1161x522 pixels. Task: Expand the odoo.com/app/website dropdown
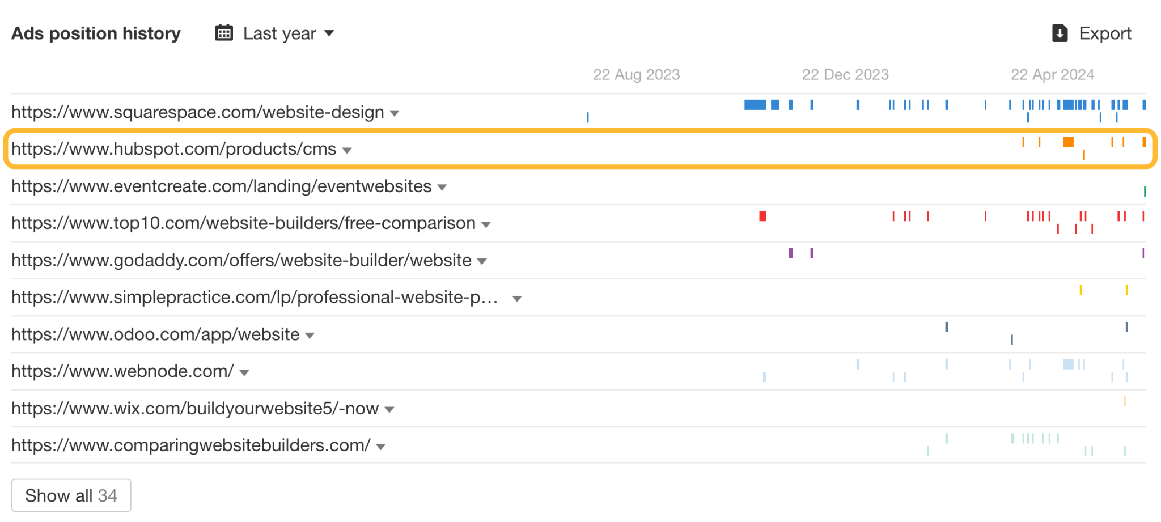coord(310,335)
